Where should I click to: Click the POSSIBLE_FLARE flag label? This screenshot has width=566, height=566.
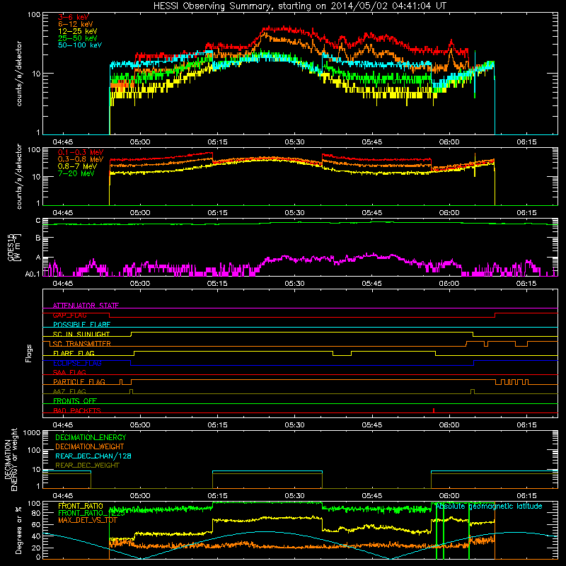point(81,325)
